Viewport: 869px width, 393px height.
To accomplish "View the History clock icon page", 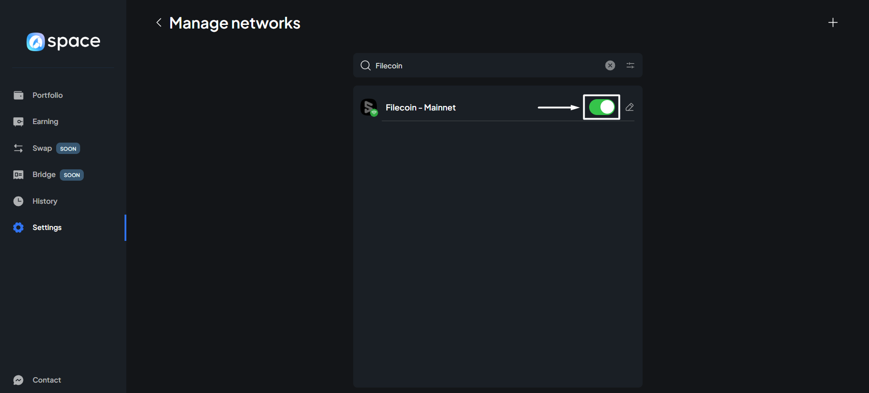I will pos(19,201).
